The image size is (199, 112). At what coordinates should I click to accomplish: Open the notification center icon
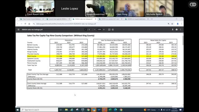click(x=181, y=110)
